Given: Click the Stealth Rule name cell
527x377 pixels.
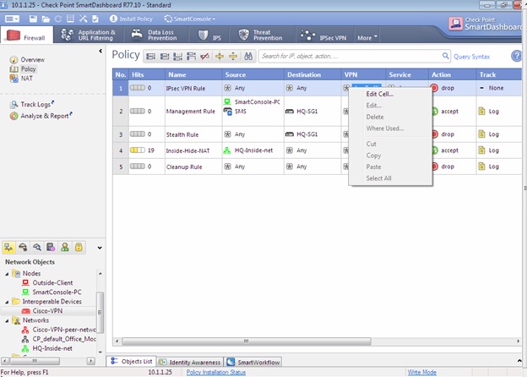Looking at the screenshot, I should tap(193, 134).
